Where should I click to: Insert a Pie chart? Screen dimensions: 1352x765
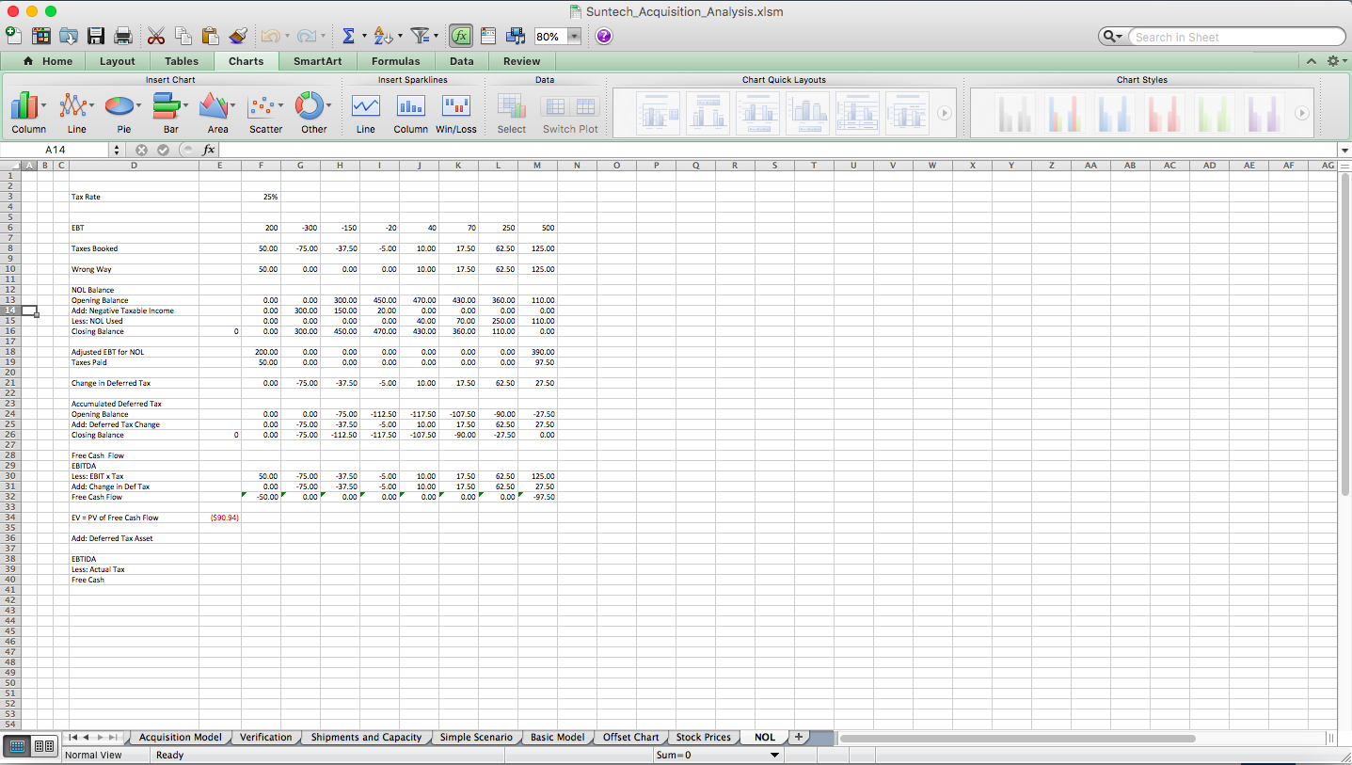[119, 108]
